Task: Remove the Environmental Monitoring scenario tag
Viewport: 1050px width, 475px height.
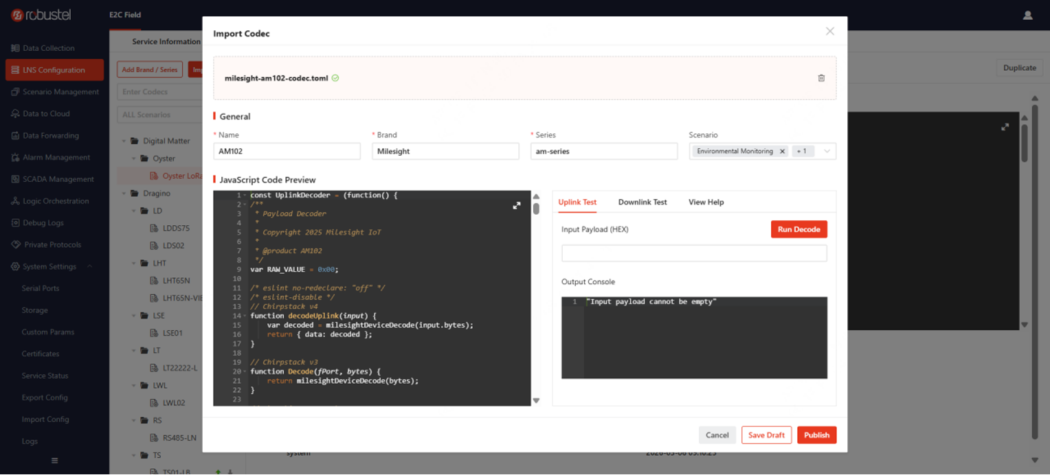Action: [782, 151]
